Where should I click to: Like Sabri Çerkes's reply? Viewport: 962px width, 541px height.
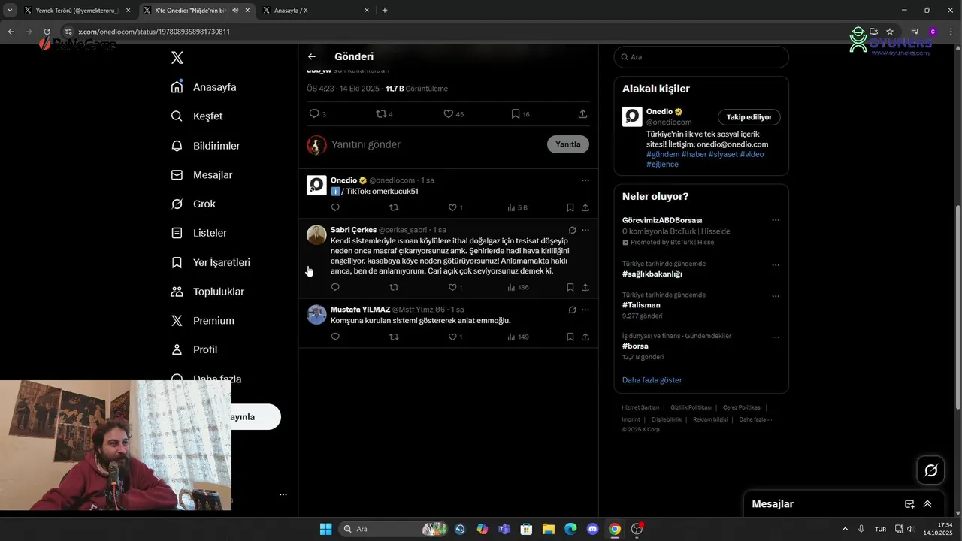tap(452, 287)
